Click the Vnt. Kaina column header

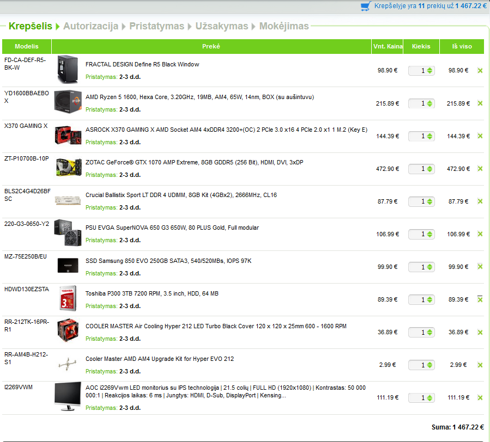click(x=388, y=46)
